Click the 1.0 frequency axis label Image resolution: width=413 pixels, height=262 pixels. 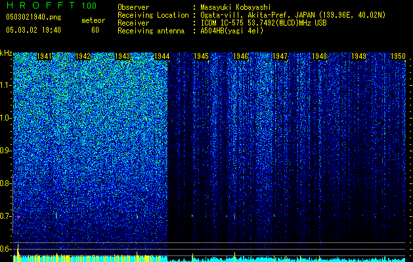point(5,118)
